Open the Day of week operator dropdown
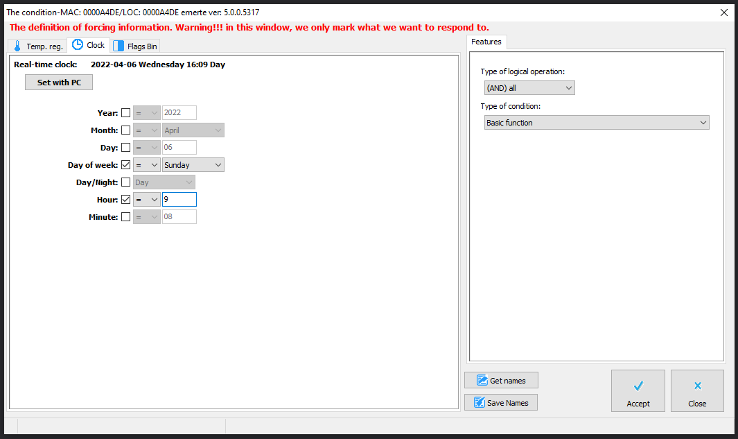This screenshot has width=738, height=439. pos(146,165)
